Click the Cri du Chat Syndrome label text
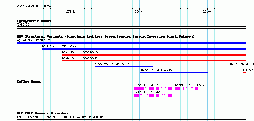Viewport: 254px width, 121px height. [x=66, y=117]
